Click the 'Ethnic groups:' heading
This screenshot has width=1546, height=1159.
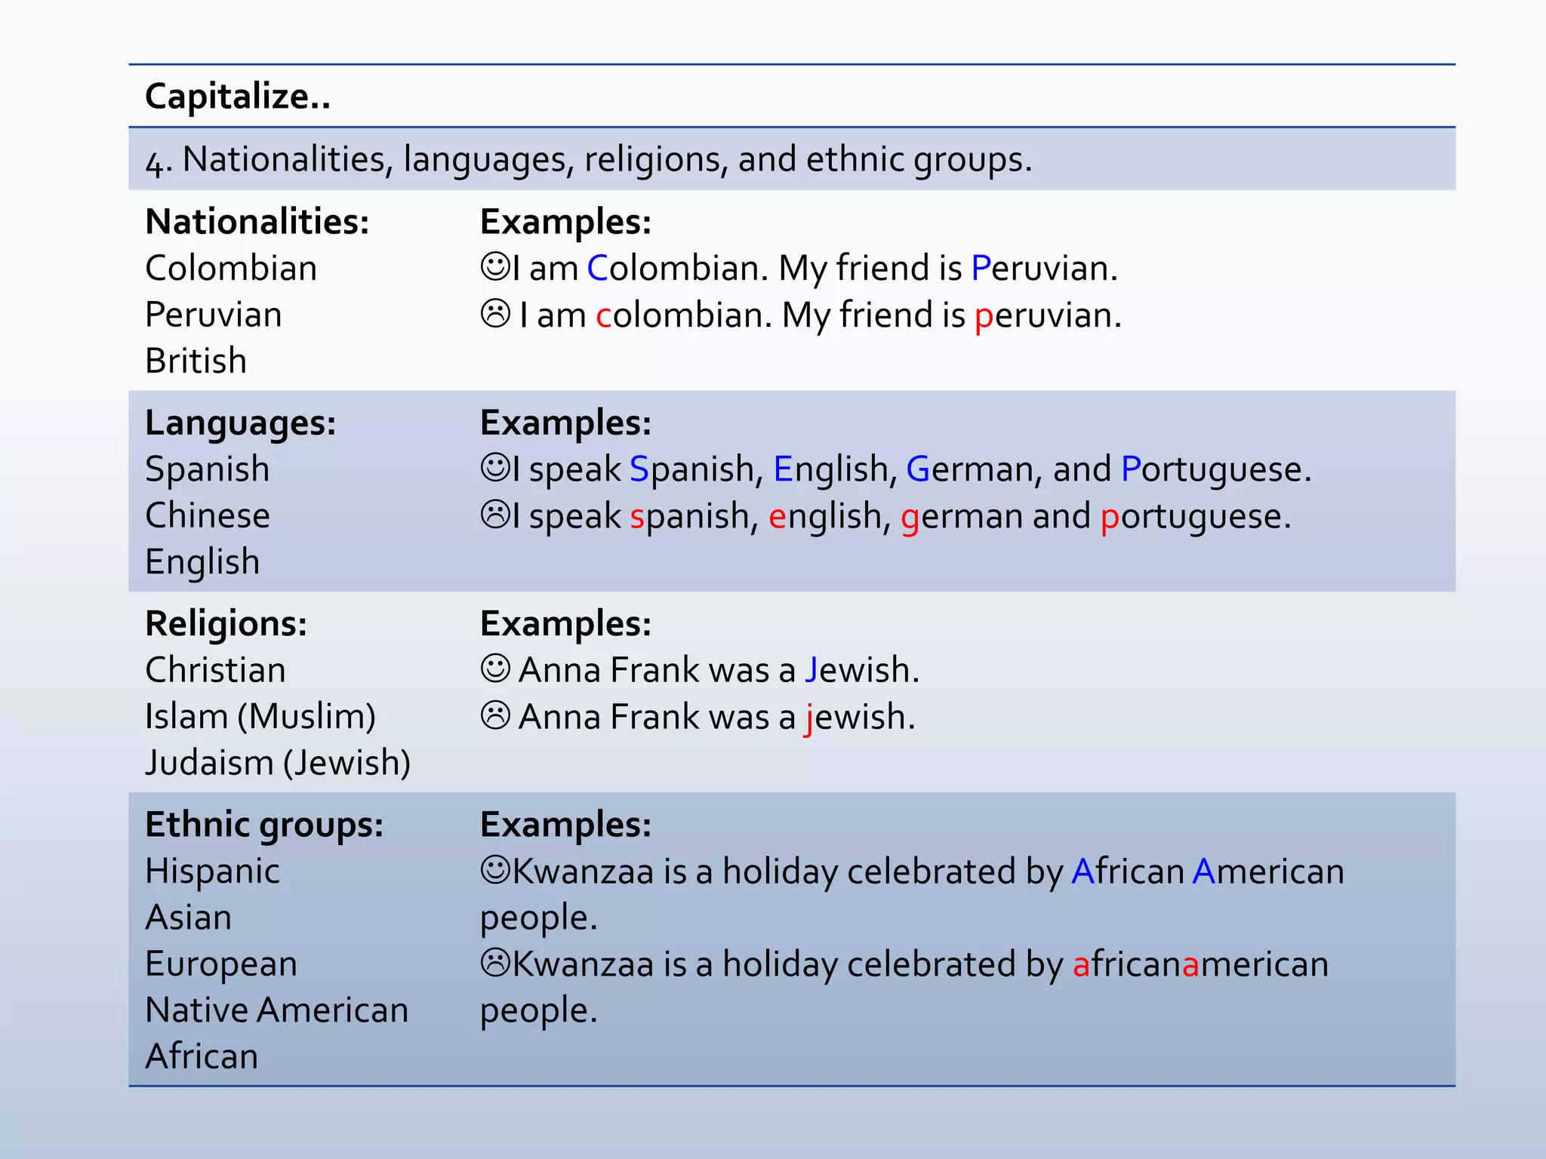(x=264, y=825)
